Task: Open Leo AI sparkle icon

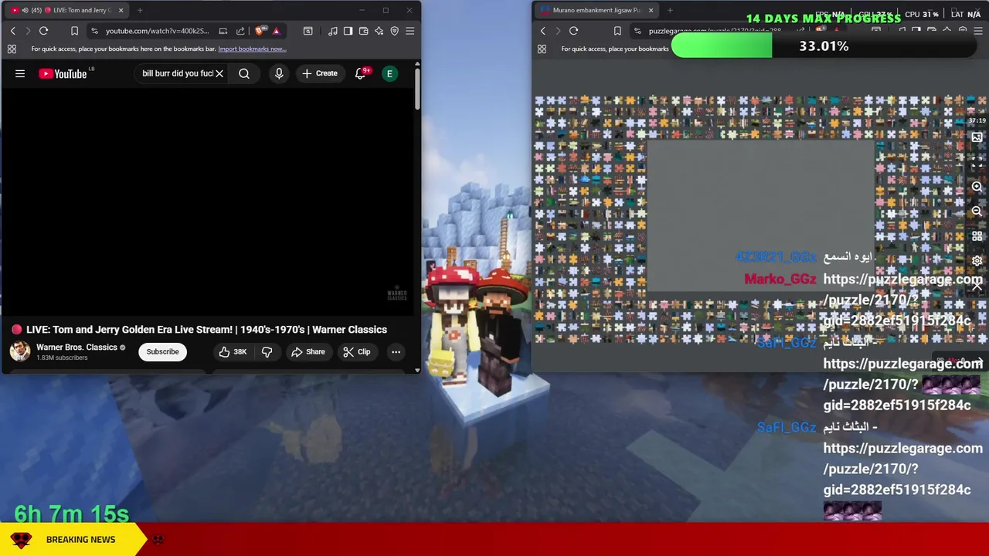Action: point(379,31)
